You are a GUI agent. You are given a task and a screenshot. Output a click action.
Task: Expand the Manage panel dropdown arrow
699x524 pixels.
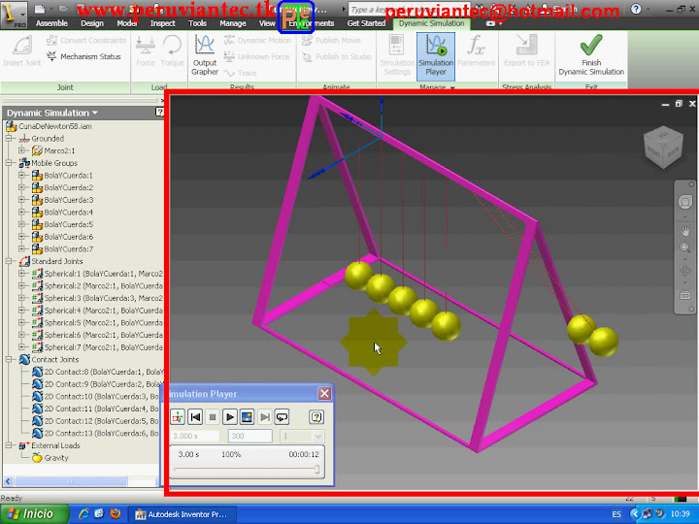(452, 87)
